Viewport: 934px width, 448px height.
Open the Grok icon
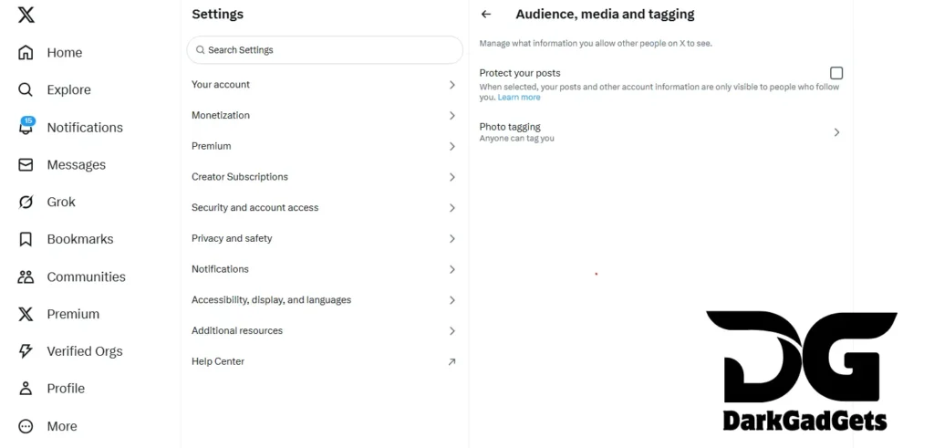tap(26, 202)
